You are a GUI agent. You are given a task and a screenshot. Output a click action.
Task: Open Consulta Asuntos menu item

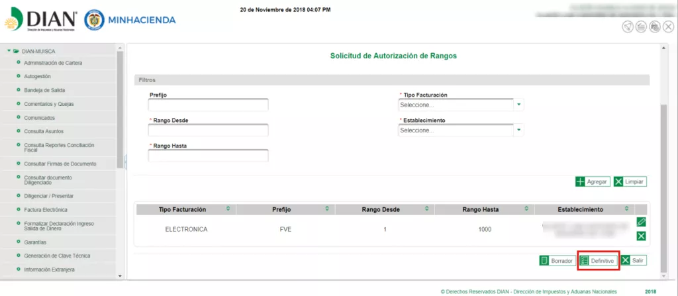tap(44, 131)
